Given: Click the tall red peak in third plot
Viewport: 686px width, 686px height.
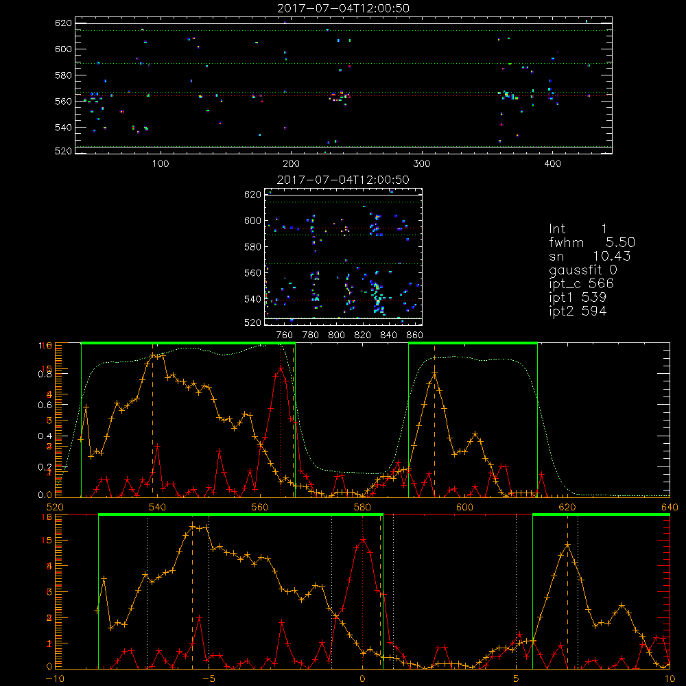Looking at the screenshot, I should [281, 368].
